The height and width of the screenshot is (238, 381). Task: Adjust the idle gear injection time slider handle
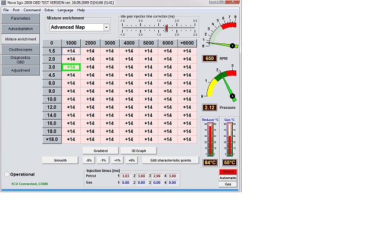pos(166,28)
